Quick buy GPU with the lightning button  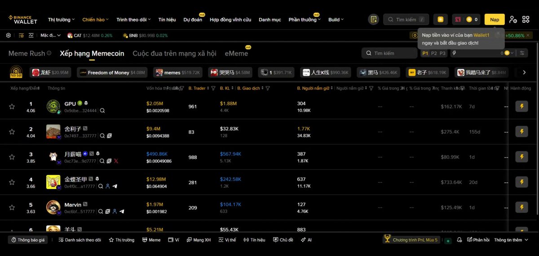[x=521, y=106]
